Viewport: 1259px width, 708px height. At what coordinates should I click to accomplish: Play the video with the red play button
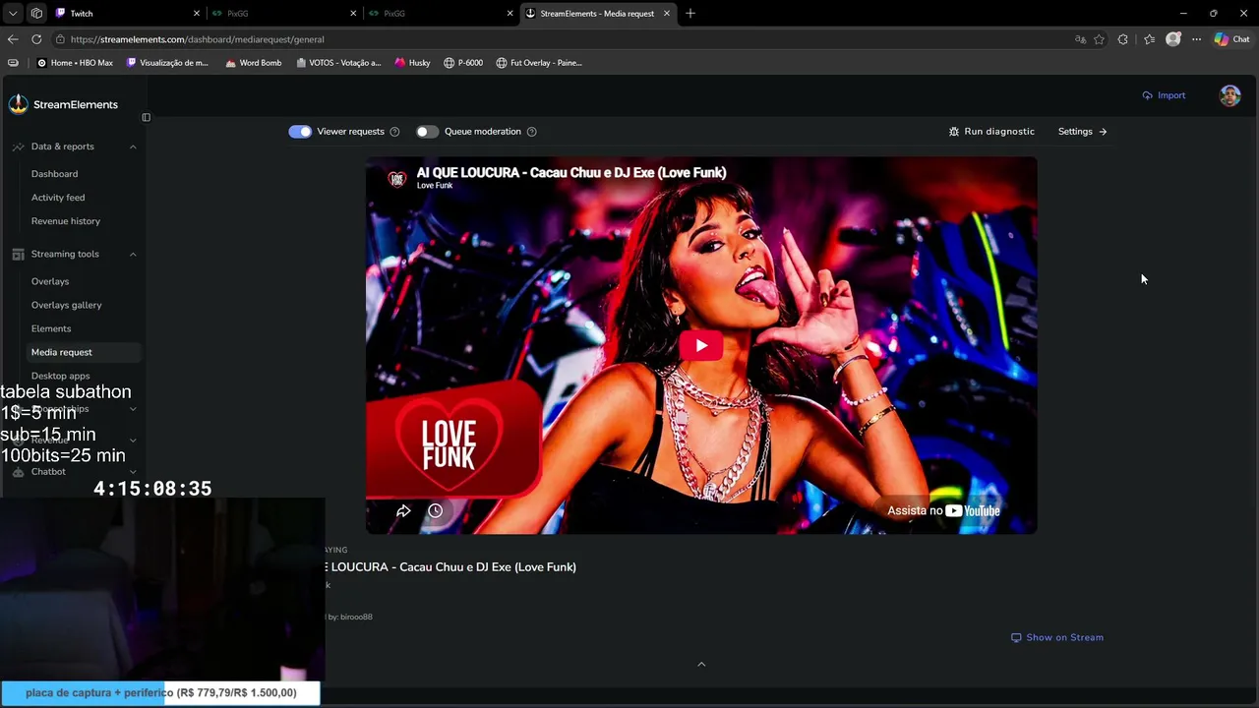[x=701, y=345]
